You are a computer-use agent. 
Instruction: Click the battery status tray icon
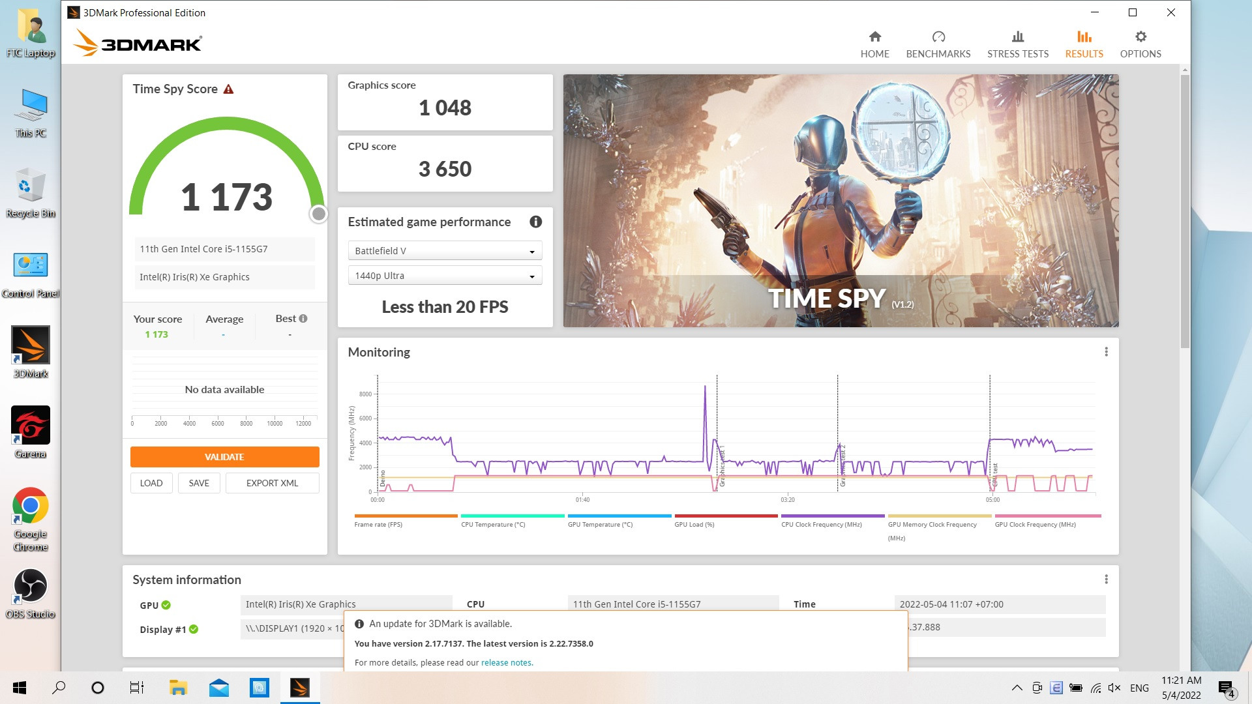pyautogui.click(x=1076, y=688)
